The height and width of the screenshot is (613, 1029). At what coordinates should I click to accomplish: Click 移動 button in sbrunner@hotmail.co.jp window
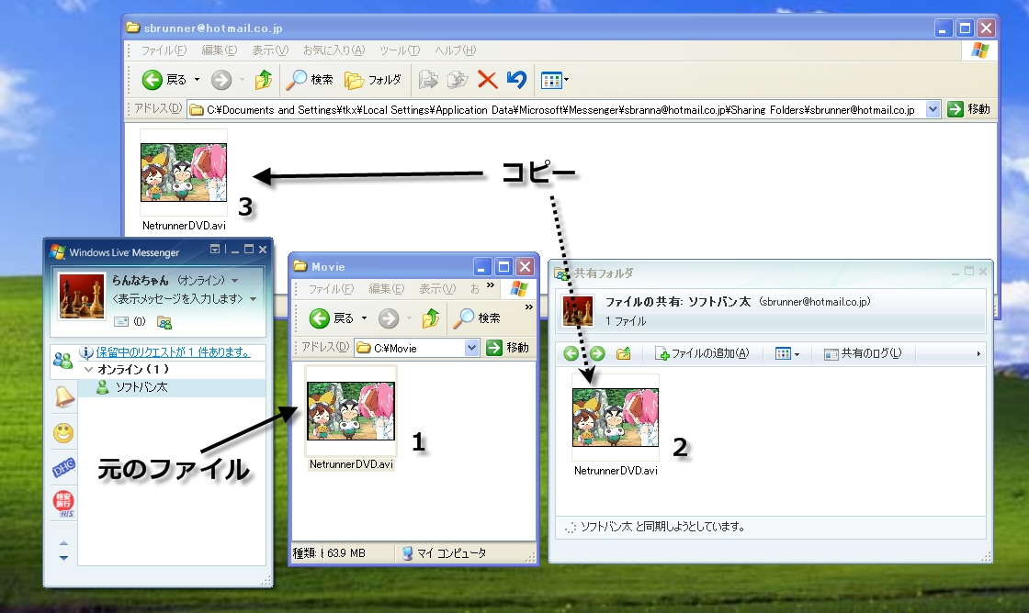pyautogui.click(x=968, y=109)
